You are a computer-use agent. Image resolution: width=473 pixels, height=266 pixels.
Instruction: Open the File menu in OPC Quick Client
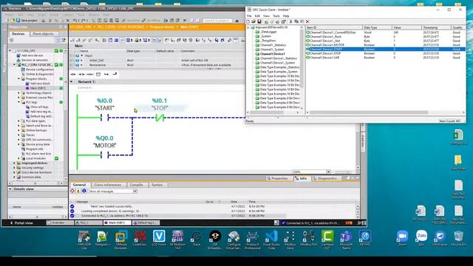coord(249,16)
